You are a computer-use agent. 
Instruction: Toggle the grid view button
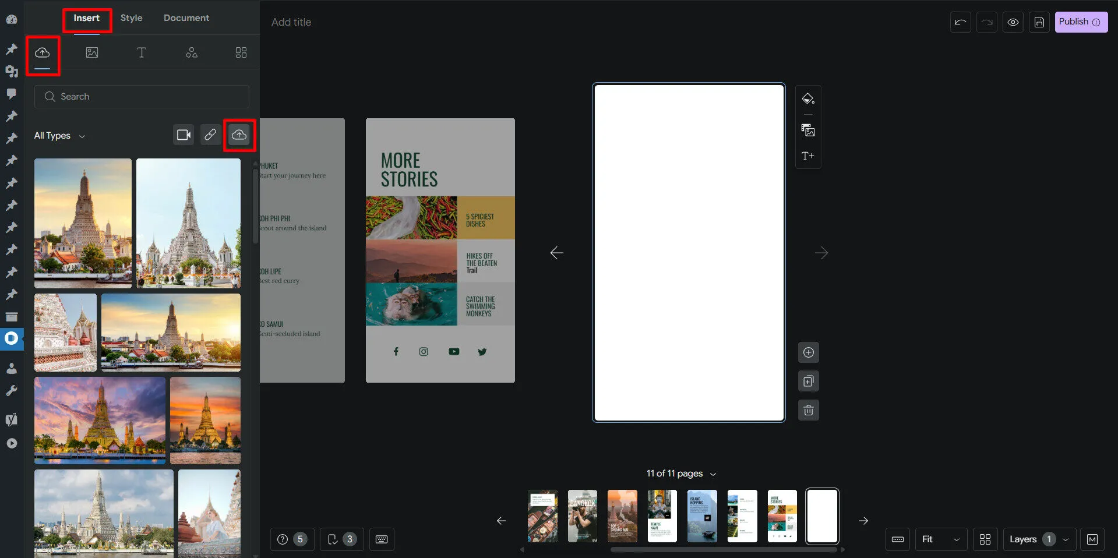[985, 539]
